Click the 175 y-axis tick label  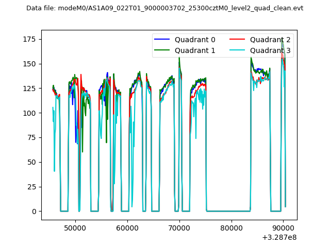(x=31, y=39)
